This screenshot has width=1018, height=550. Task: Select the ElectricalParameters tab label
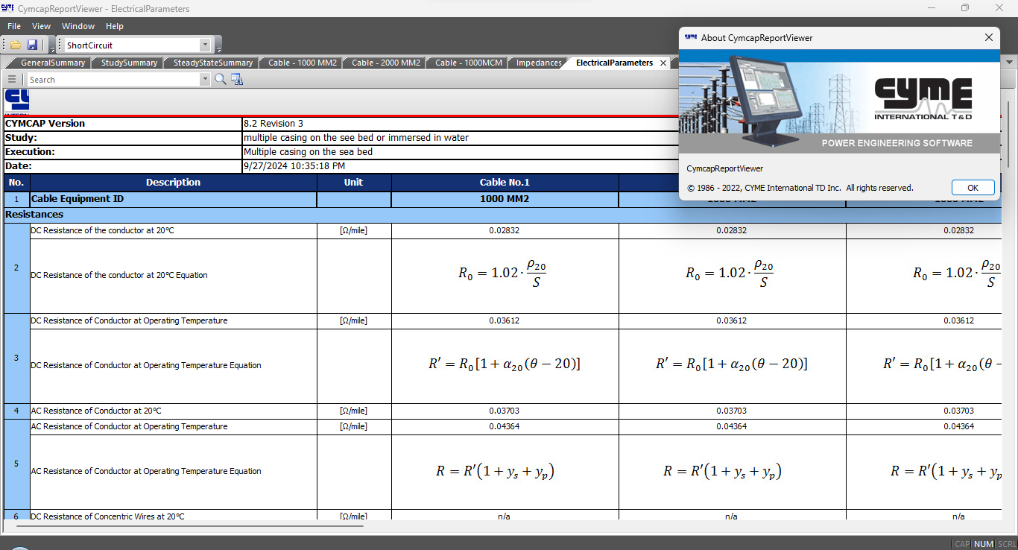tap(614, 63)
